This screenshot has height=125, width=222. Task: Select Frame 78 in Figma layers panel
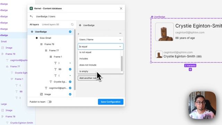coord(10,117)
